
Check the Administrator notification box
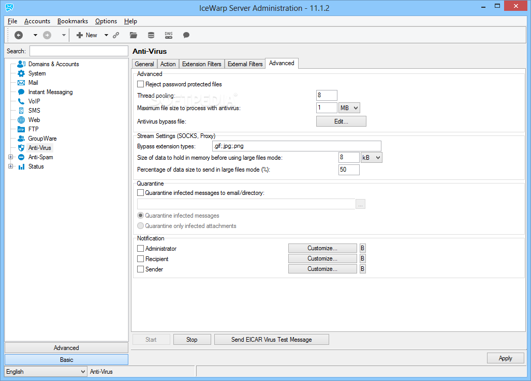pos(141,248)
